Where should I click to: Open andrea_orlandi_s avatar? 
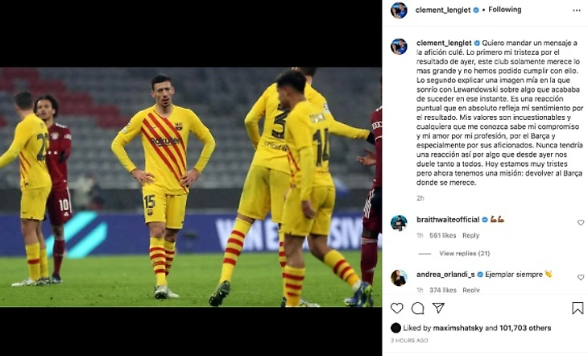click(x=399, y=278)
